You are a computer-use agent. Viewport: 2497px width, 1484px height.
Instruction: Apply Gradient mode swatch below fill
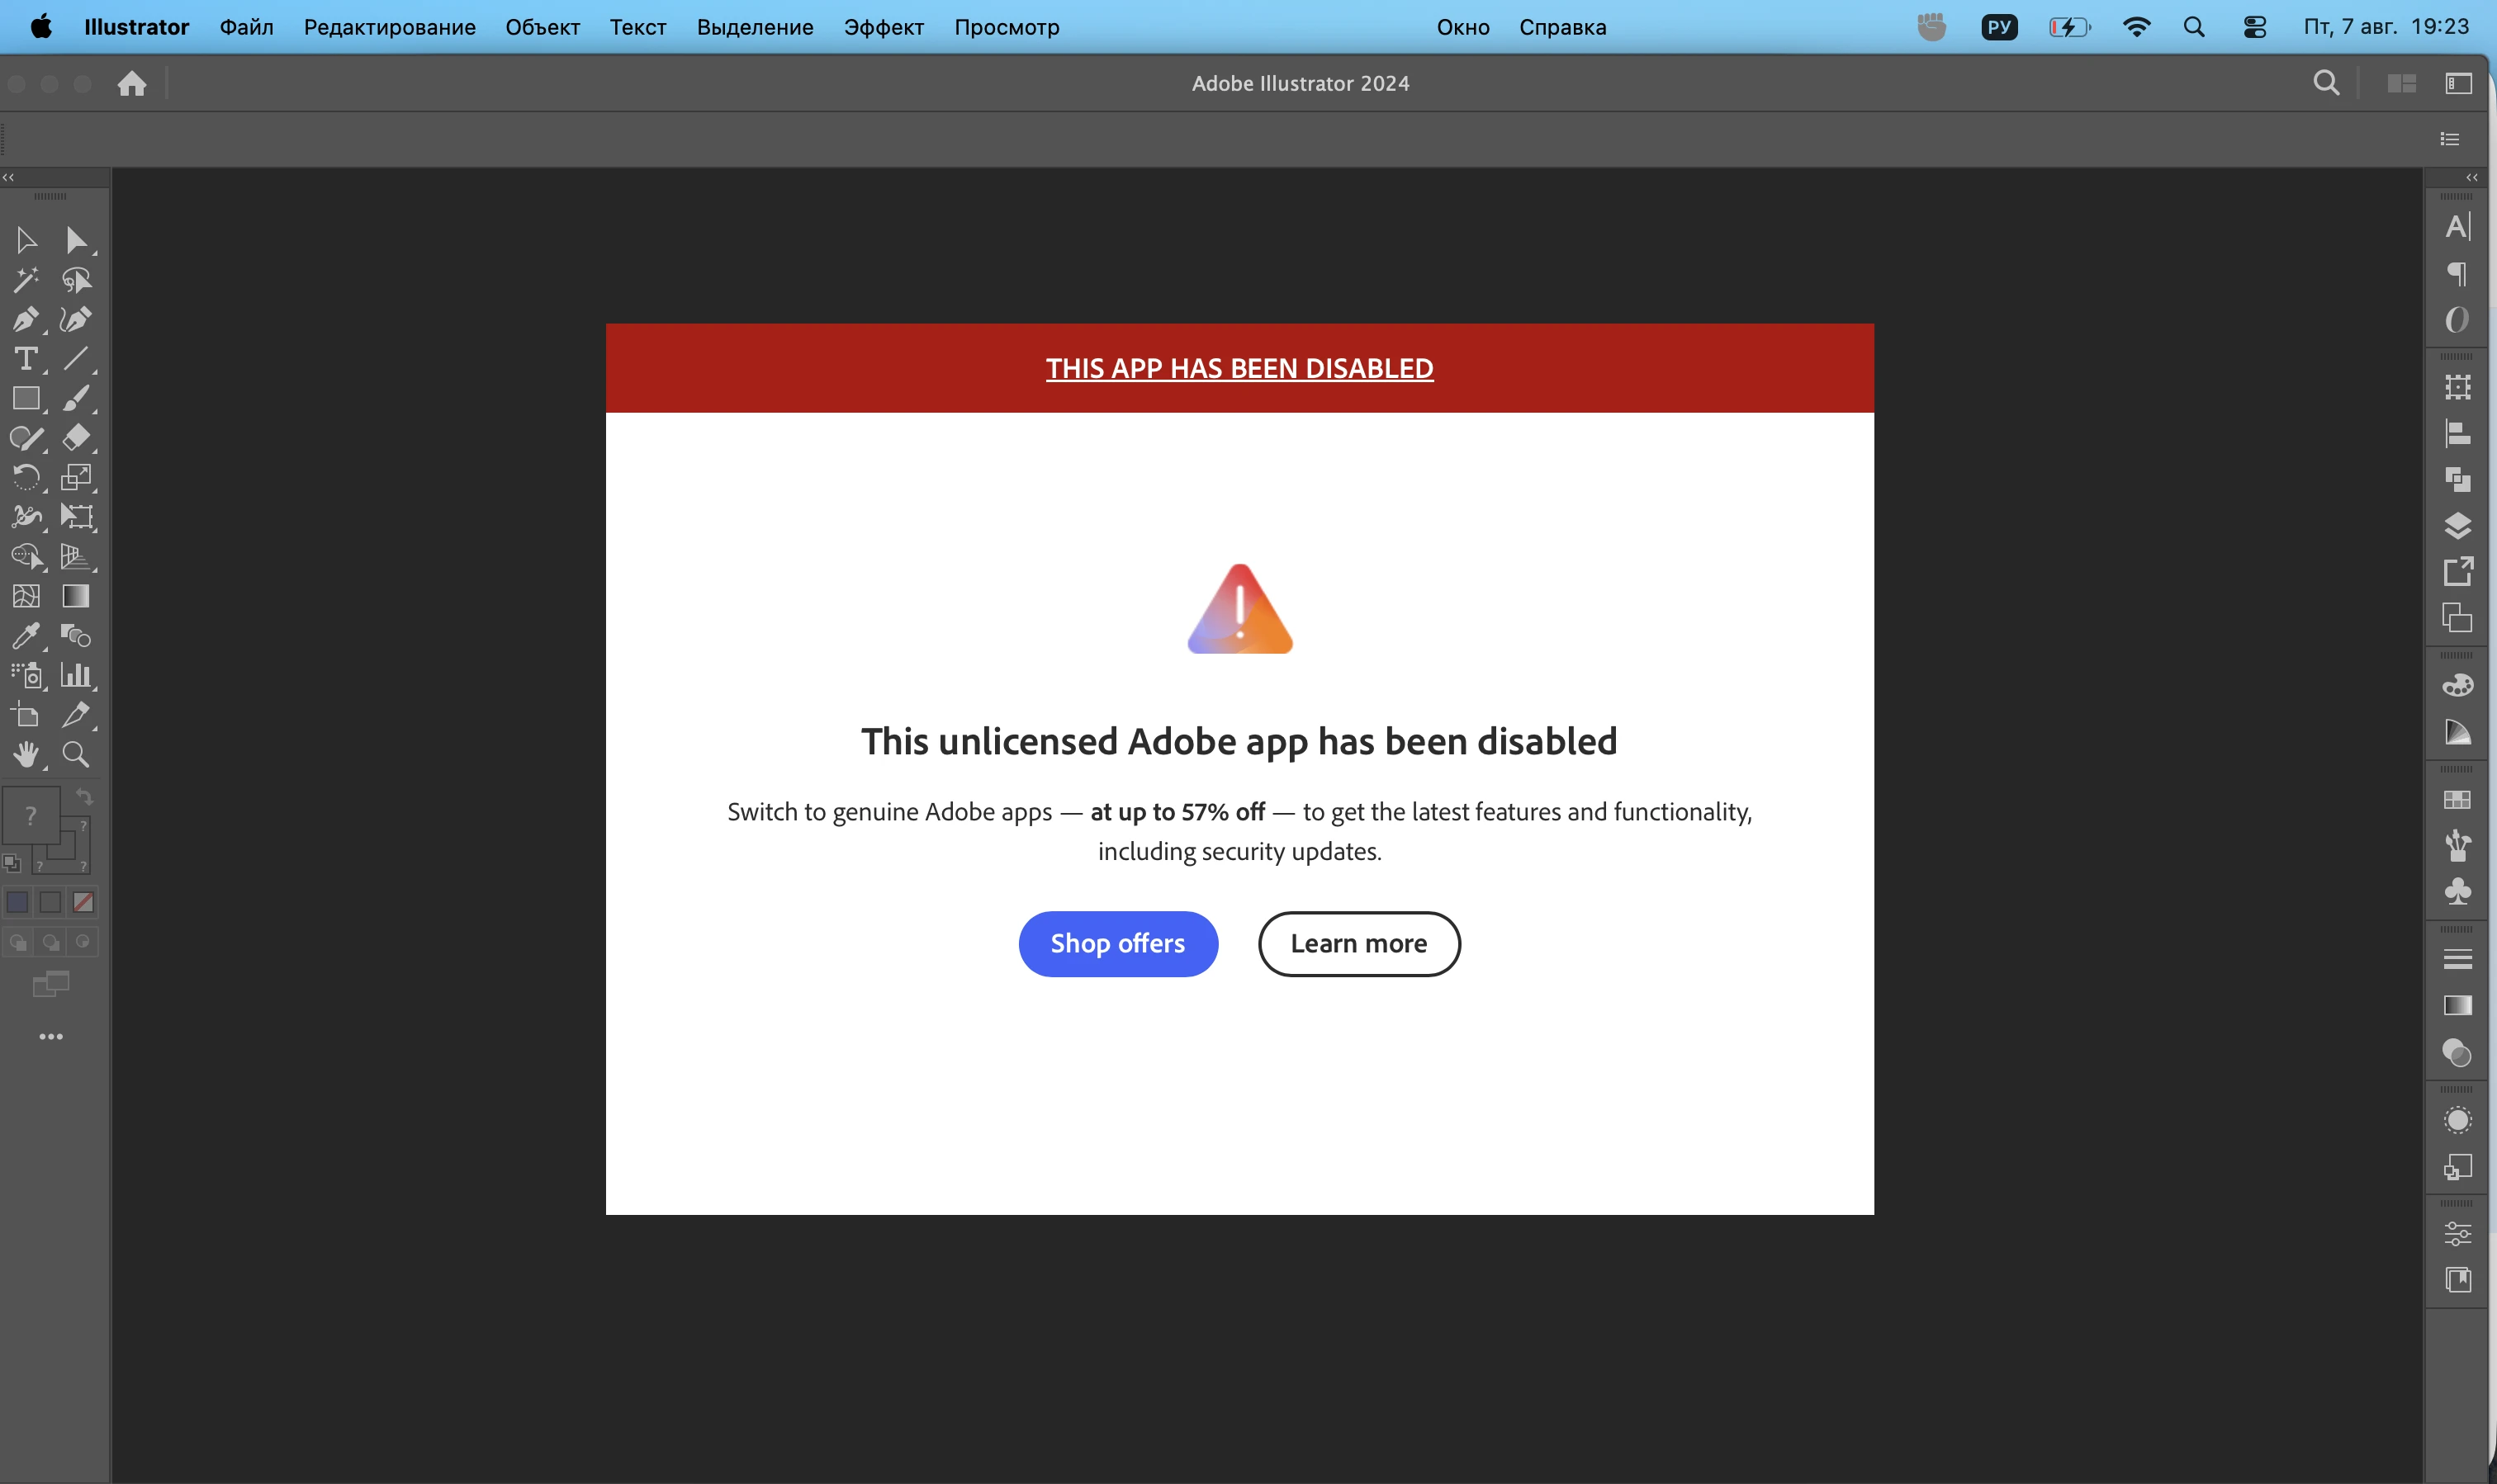point(50,902)
